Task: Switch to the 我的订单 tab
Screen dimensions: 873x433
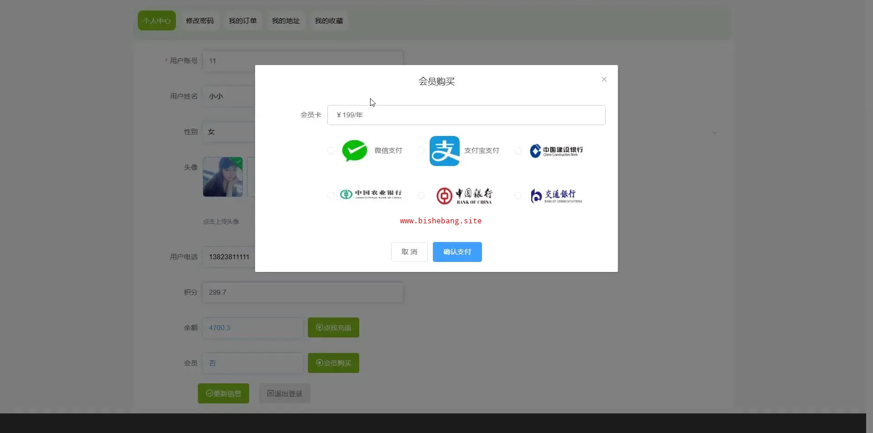Action: coord(243,20)
